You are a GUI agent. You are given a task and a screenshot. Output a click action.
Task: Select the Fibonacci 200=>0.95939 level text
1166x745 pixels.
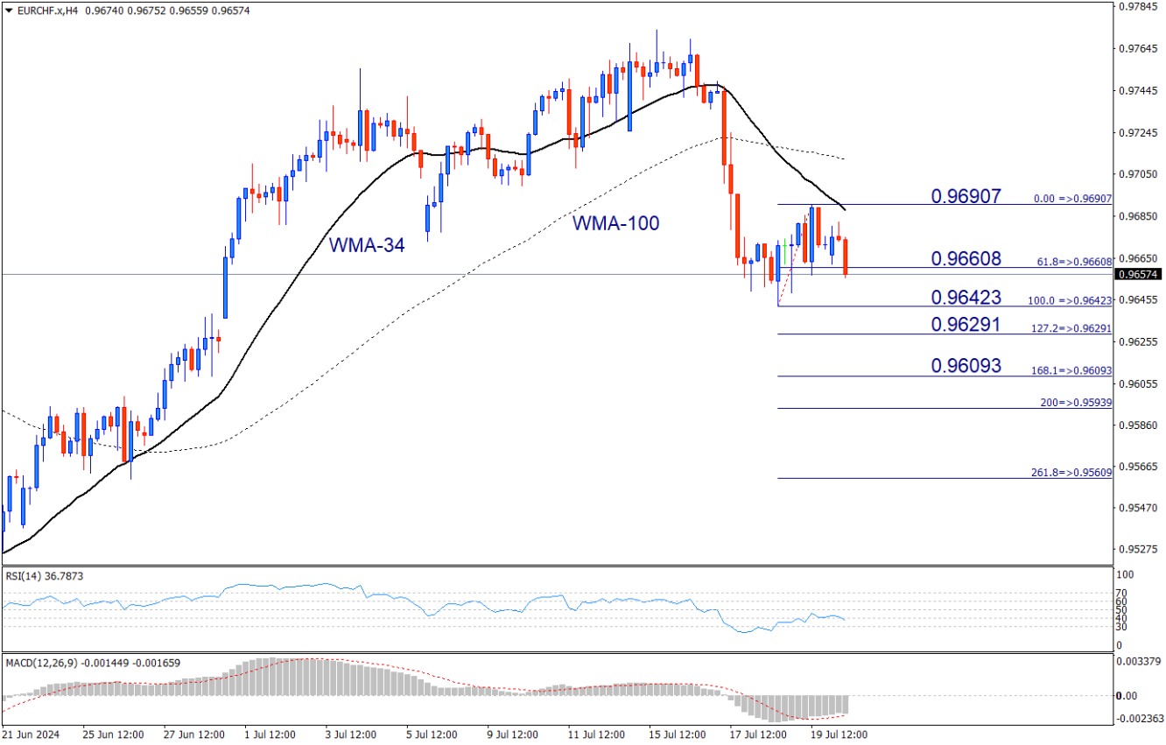(x=1076, y=403)
